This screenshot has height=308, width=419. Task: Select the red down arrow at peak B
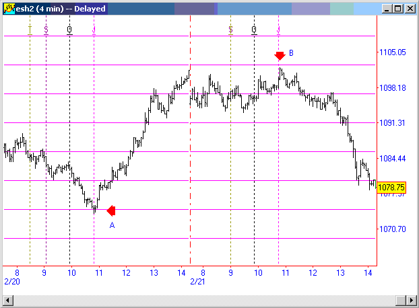(x=280, y=56)
